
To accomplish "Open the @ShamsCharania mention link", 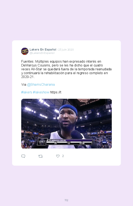I will [x=41, y=84].
